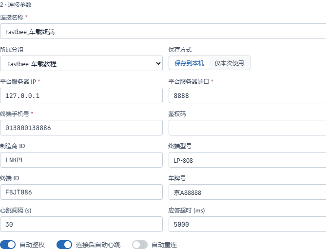The width and height of the screenshot is (326, 249).
Task: Click the 车牌号 field 京A88888
Action: point(248,192)
